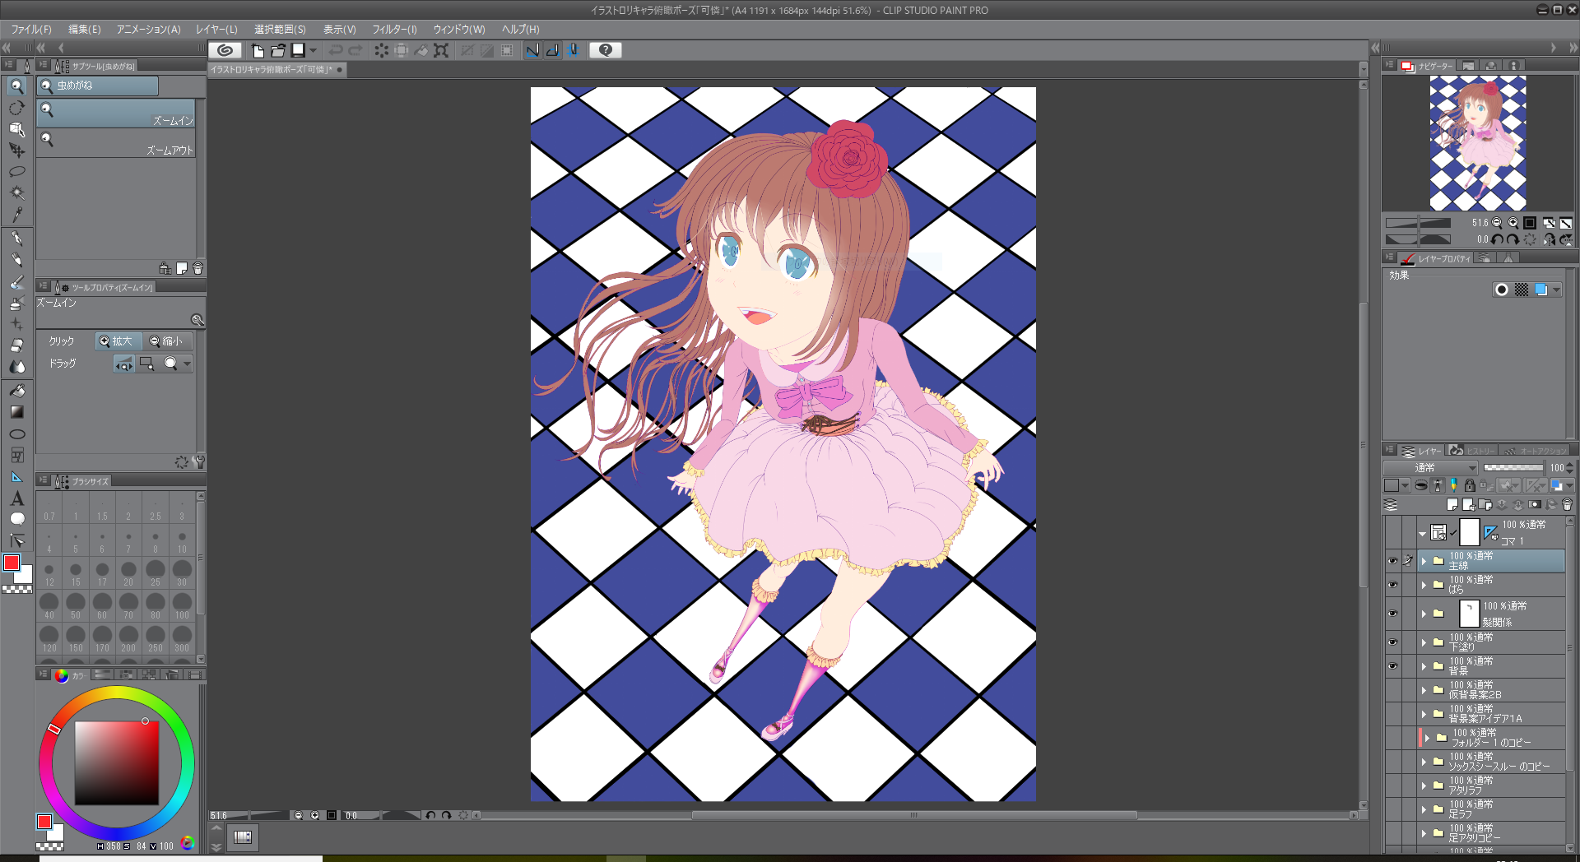Hide the 主線 layer folder

1392,561
